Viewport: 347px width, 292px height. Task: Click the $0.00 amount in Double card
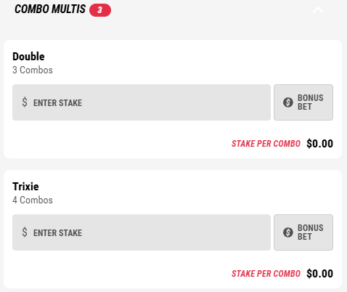point(319,144)
